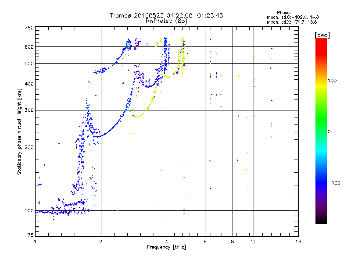
Task: Click the '300' y-axis tick label
Action: pos(29,110)
